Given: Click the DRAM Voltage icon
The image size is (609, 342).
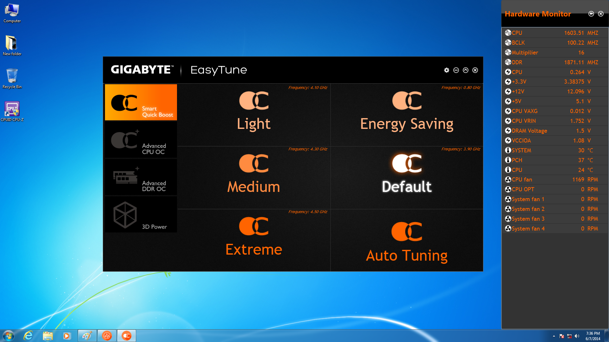Looking at the screenshot, I should pos(508,131).
